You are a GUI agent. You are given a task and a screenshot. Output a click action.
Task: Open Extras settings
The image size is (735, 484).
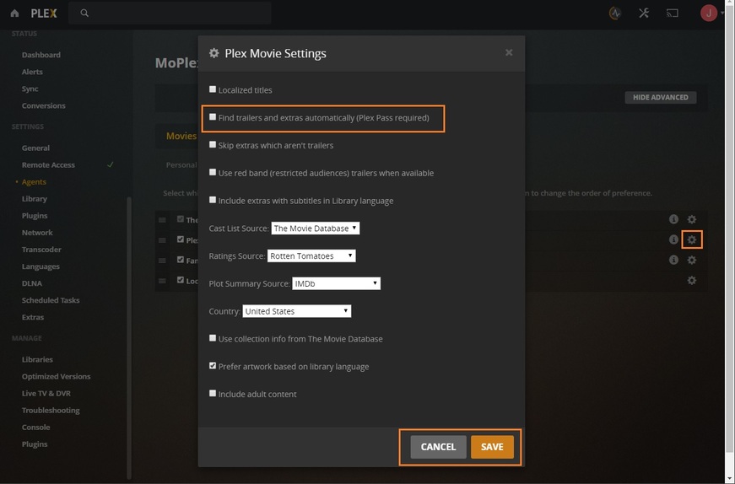(x=33, y=317)
